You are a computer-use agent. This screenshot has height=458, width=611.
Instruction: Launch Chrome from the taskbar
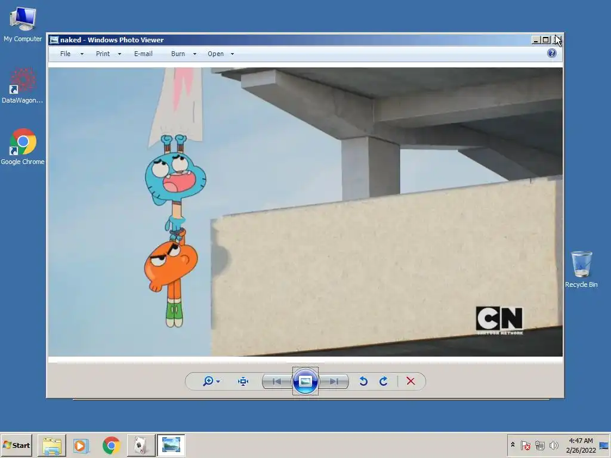point(111,445)
